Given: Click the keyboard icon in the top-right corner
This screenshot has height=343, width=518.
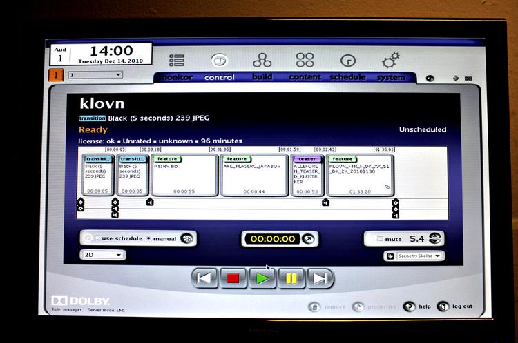Looking at the screenshot, I should (x=468, y=79).
